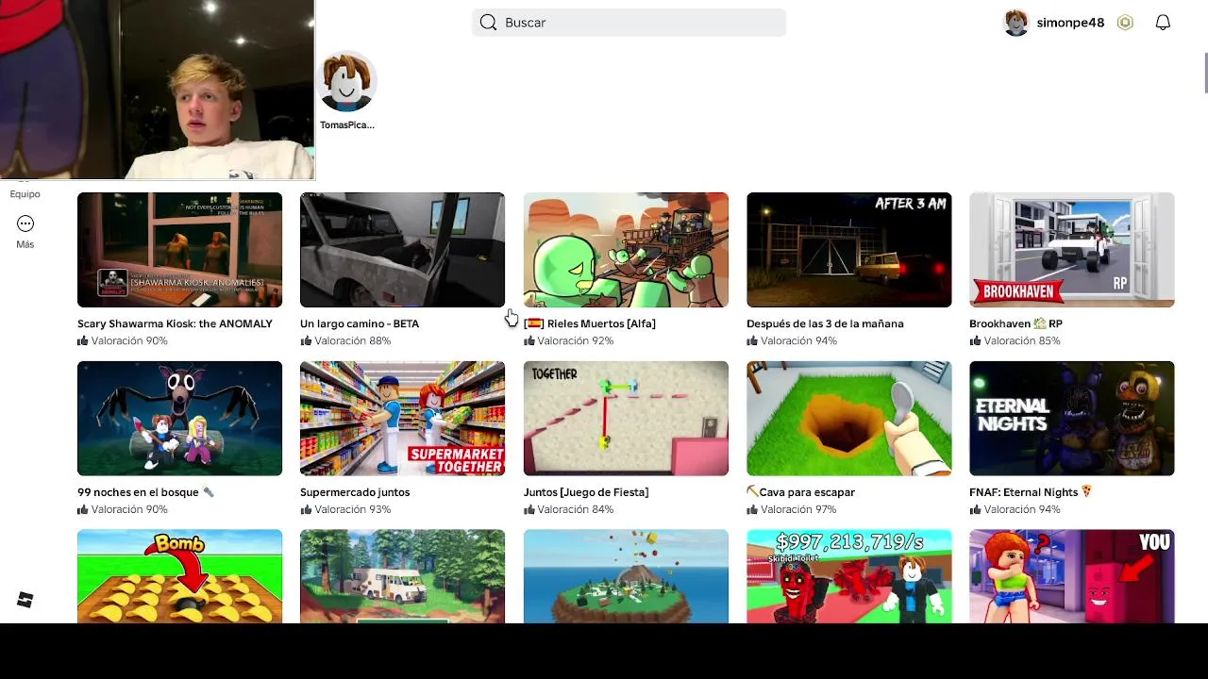The height and width of the screenshot is (679, 1208).
Task: Click Valoración 92% rating text
Action: pyautogui.click(x=576, y=340)
